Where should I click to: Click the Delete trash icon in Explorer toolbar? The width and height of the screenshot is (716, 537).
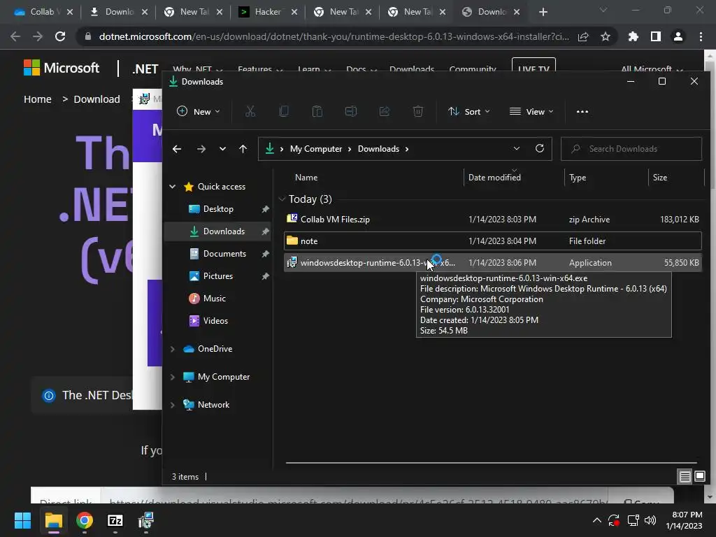(418, 111)
